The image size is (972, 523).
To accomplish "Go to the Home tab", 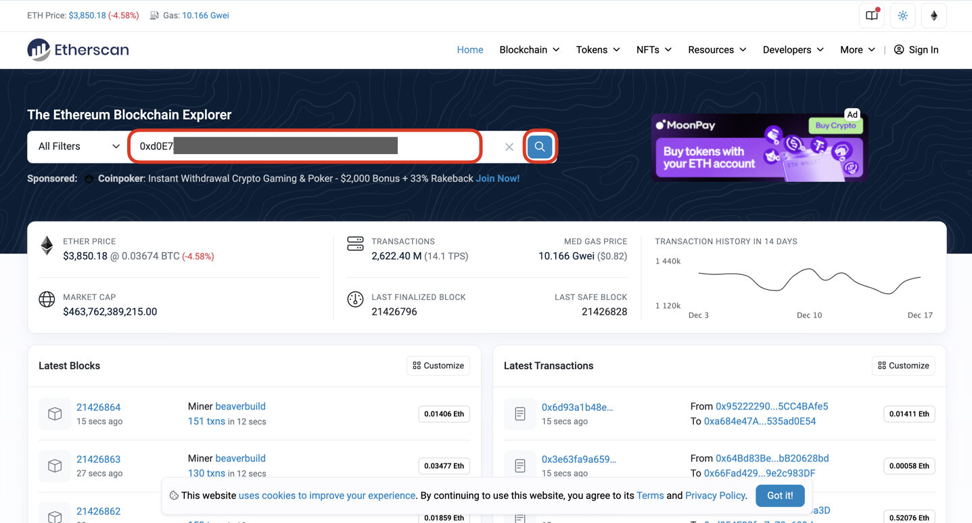I will click(x=470, y=49).
